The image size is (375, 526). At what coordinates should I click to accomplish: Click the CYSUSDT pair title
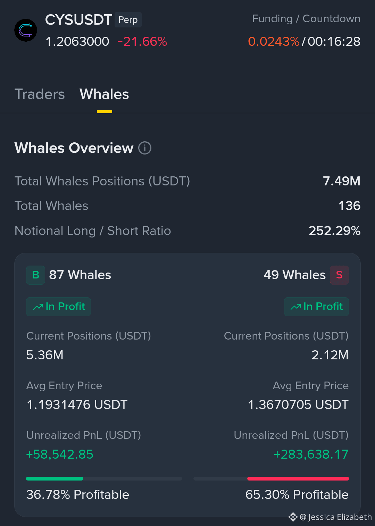click(78, 20)
